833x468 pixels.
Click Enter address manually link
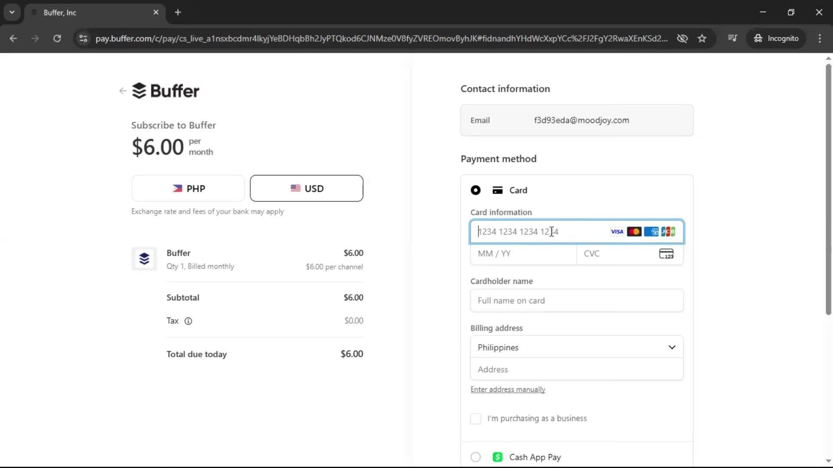pos(508,389)
